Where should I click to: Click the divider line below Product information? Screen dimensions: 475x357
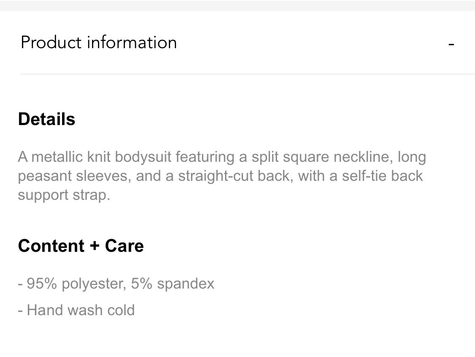tap(247, 74)
